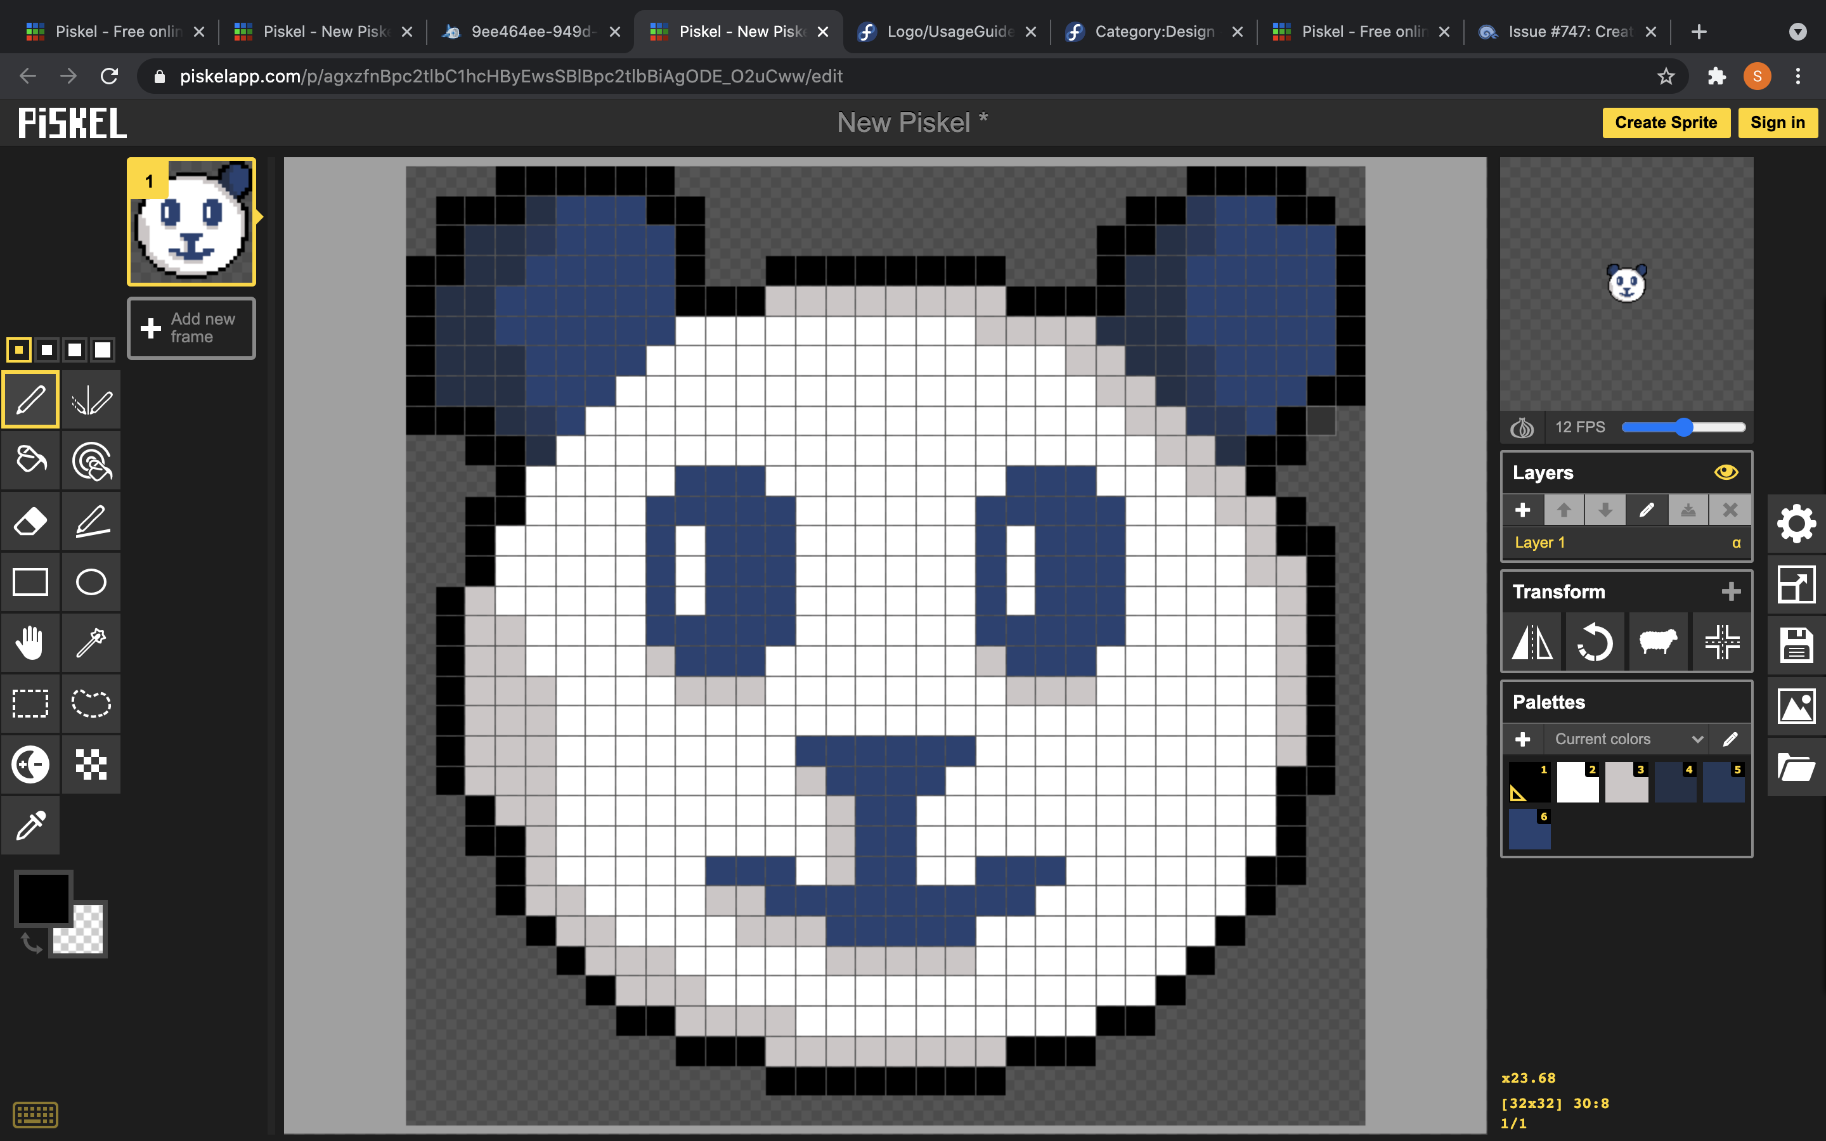This screenshot has width=1826, height=1141.
Task: Open a new browser tab
Action: (1699, 32)
